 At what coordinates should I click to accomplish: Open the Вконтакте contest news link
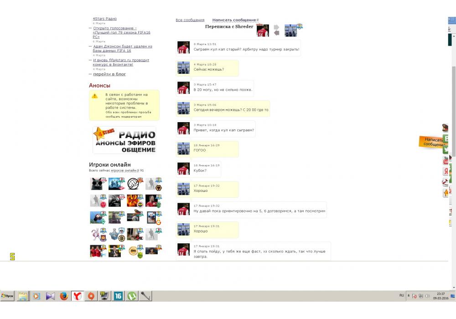[121, 62]
